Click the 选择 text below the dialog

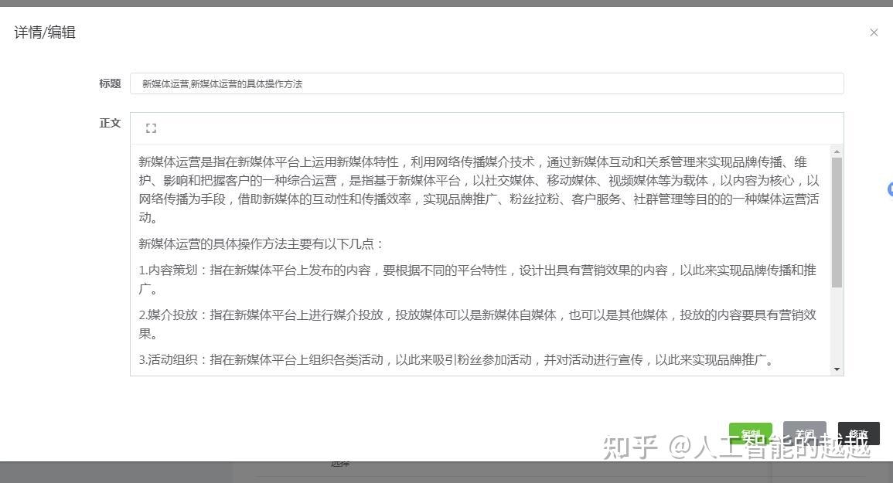(340, 464)
